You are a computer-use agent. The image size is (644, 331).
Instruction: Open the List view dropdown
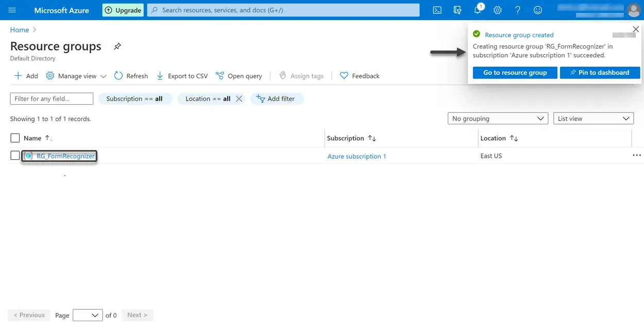click(594, 119)
